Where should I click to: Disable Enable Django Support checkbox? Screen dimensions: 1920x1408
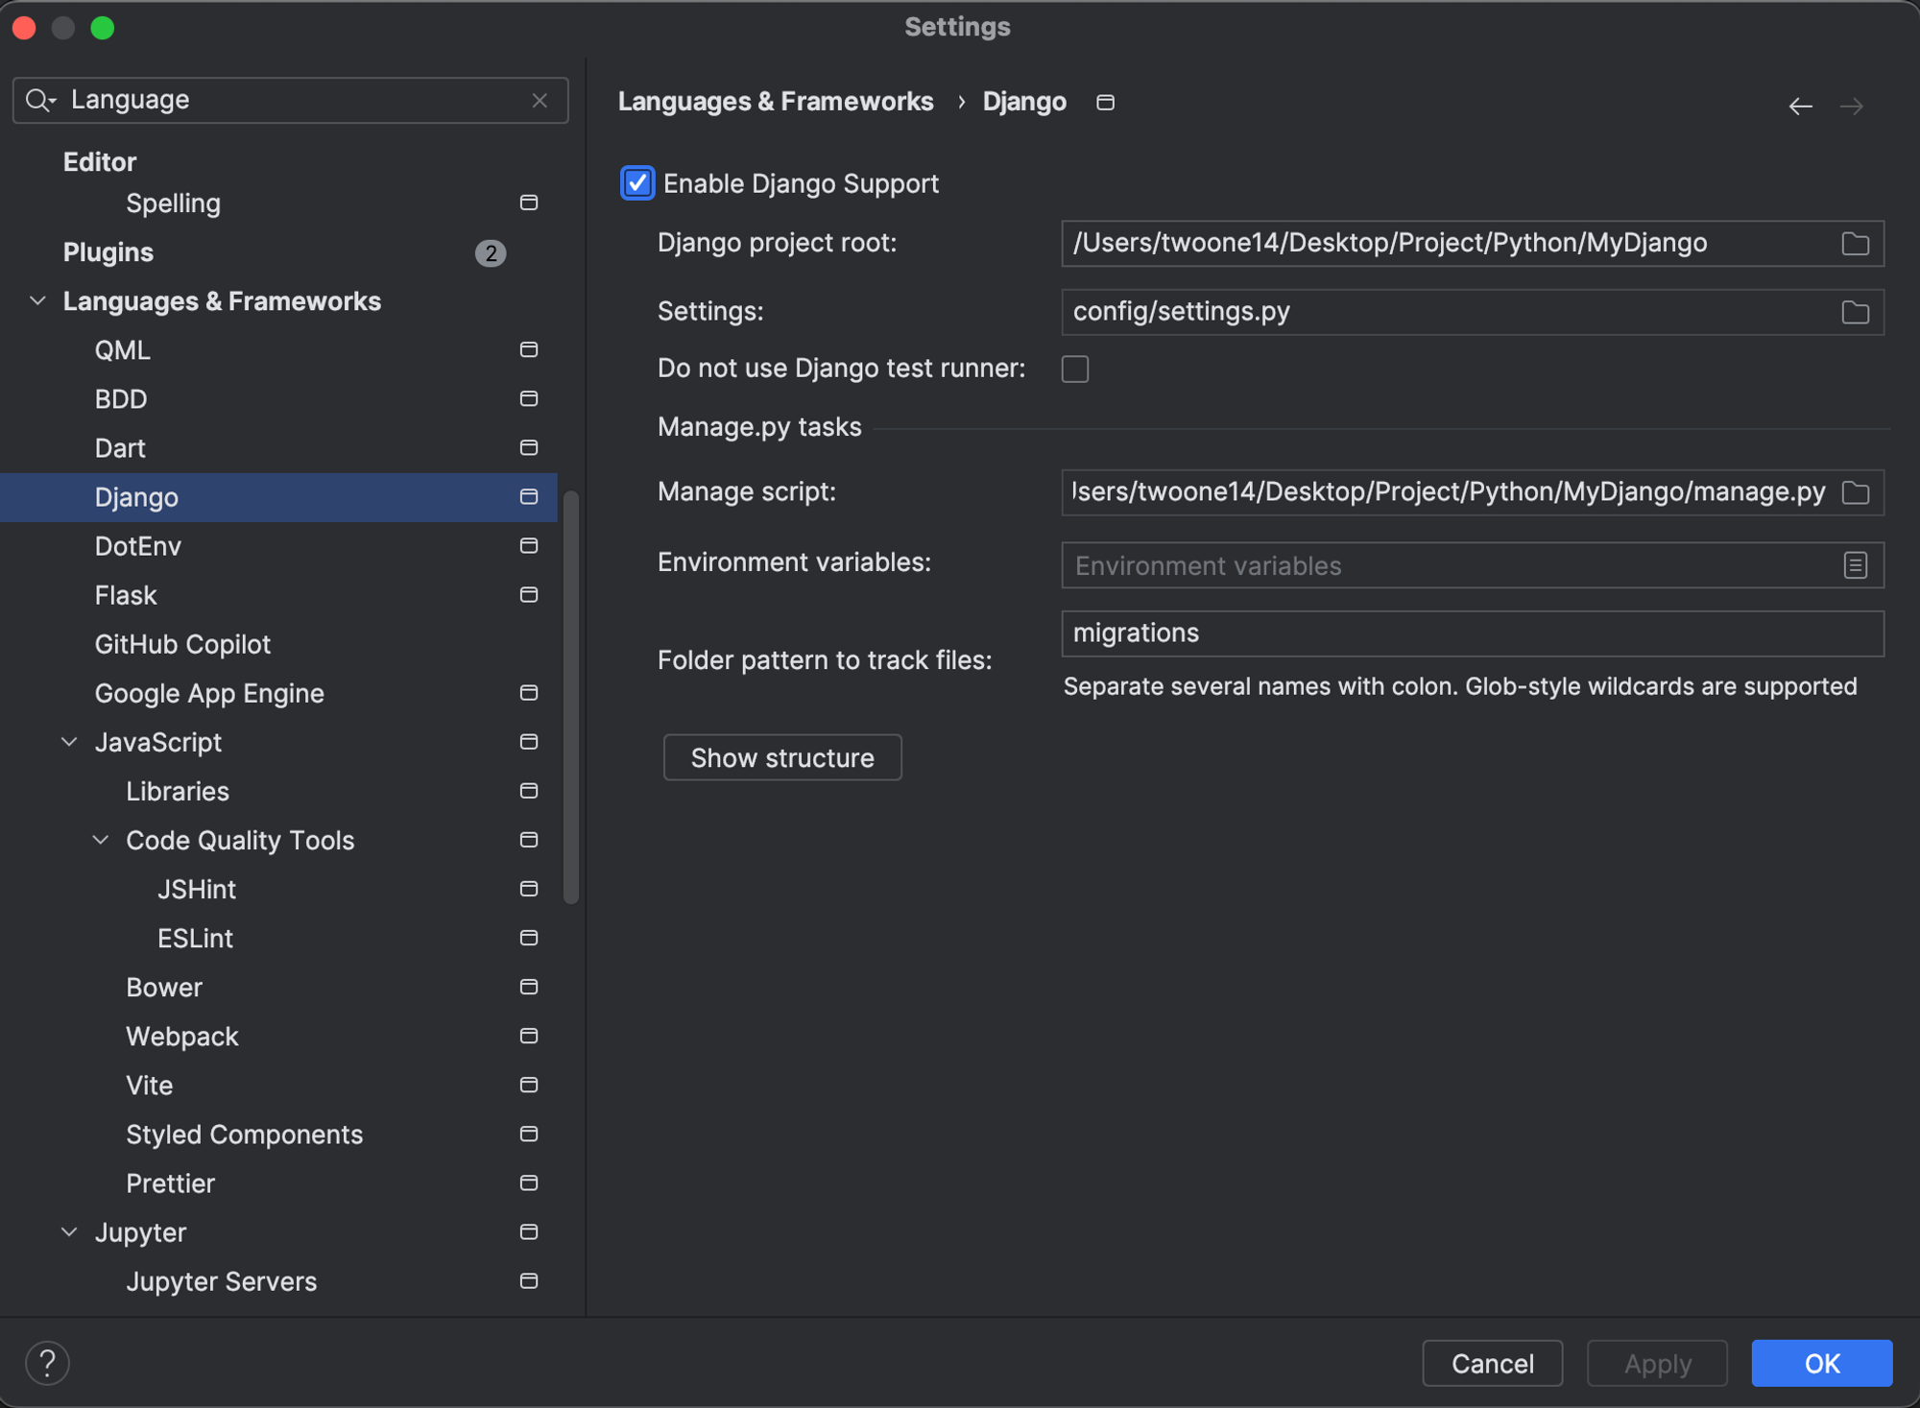pos(637,182)
